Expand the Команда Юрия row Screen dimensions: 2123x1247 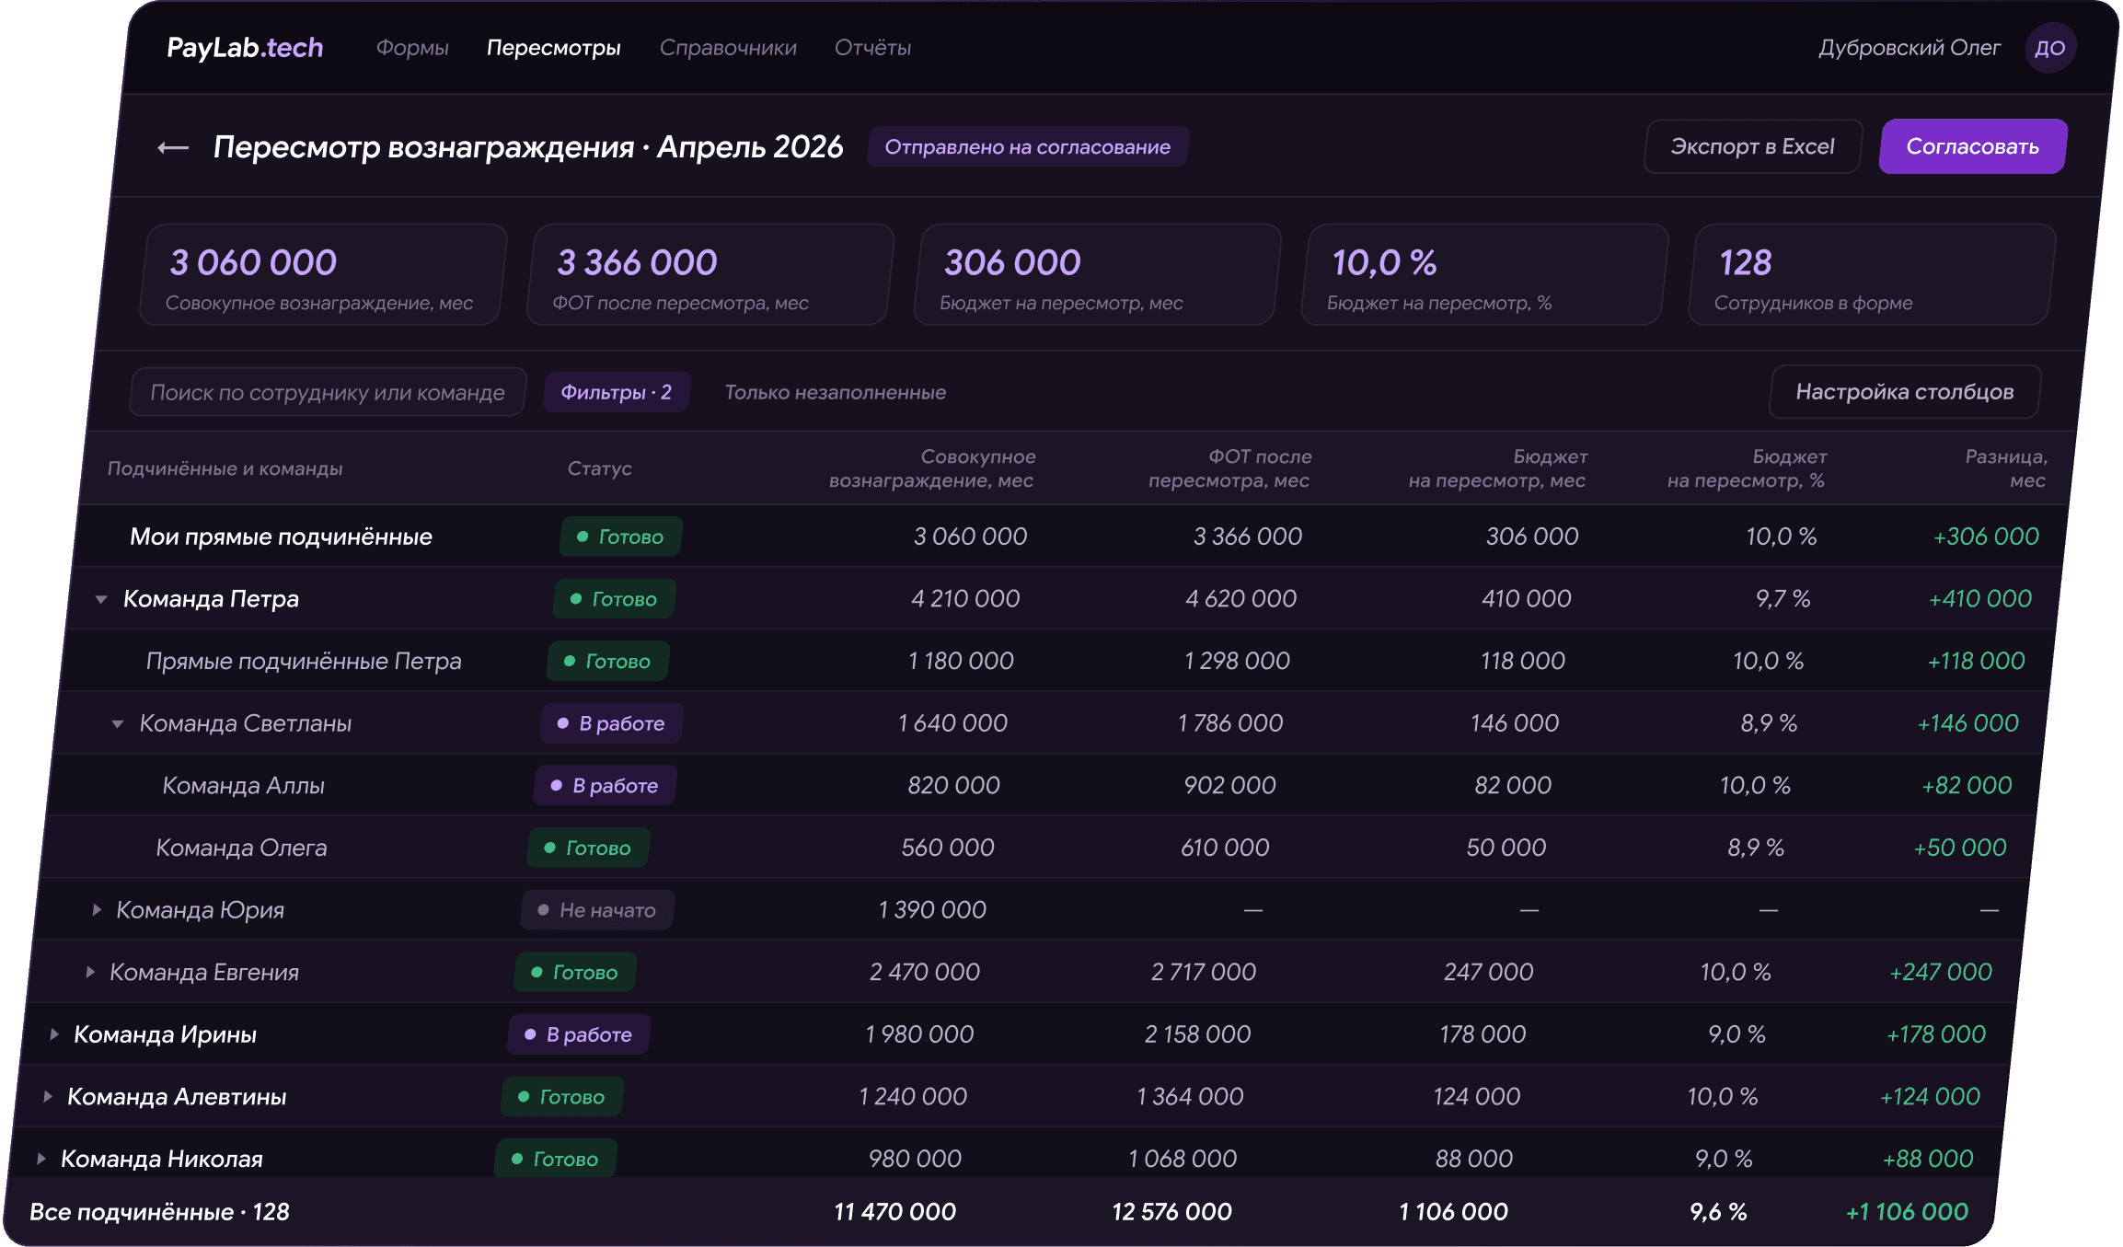(x=97, y=910)
